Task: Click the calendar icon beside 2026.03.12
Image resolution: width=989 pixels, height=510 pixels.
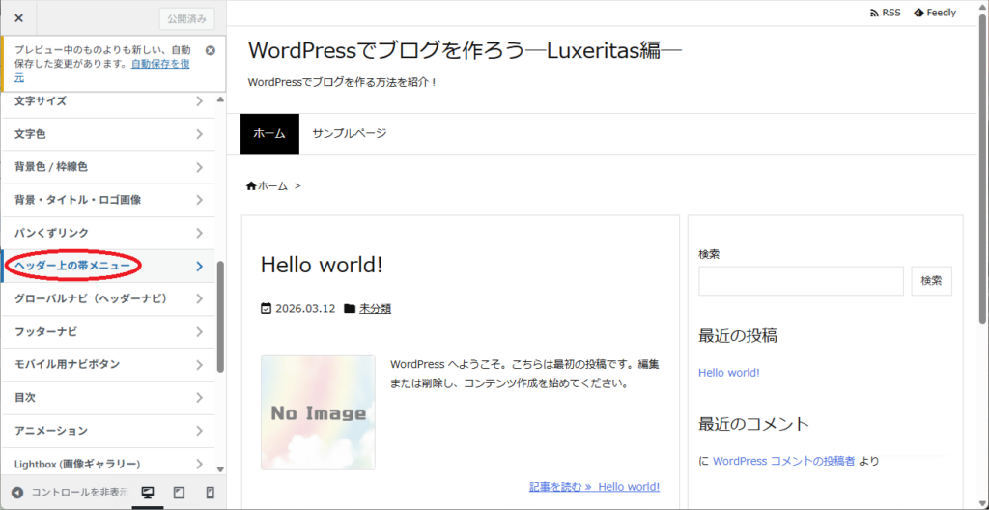Action: coord(266,309)
